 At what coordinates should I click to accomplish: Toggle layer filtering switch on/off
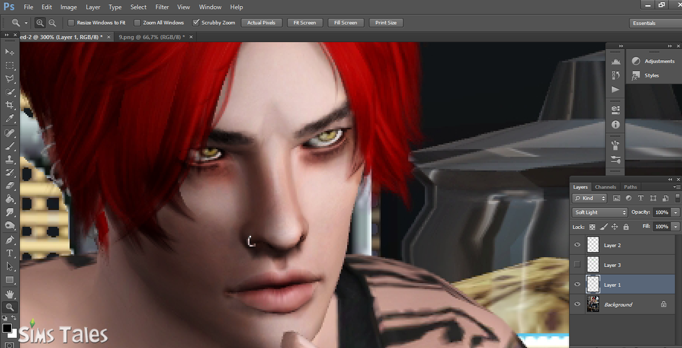coord(677,198)
